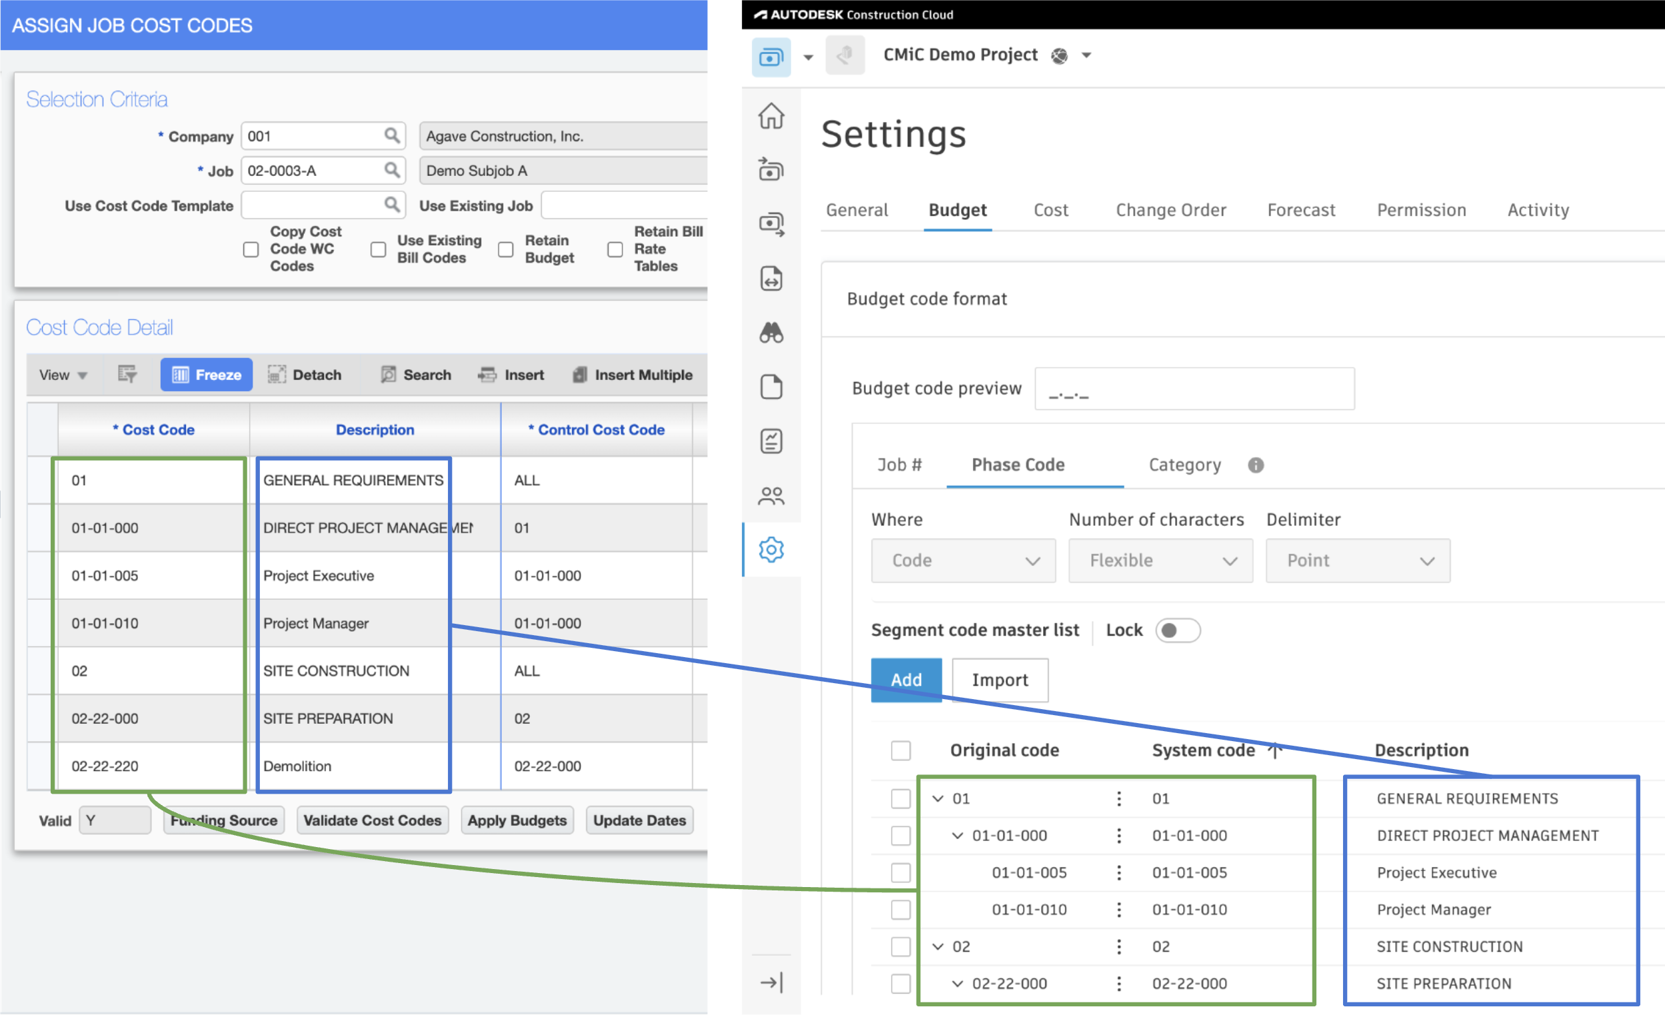
Task: Click the budget icon with up arrow in sidebar
Action: click(x=771, y=169)
